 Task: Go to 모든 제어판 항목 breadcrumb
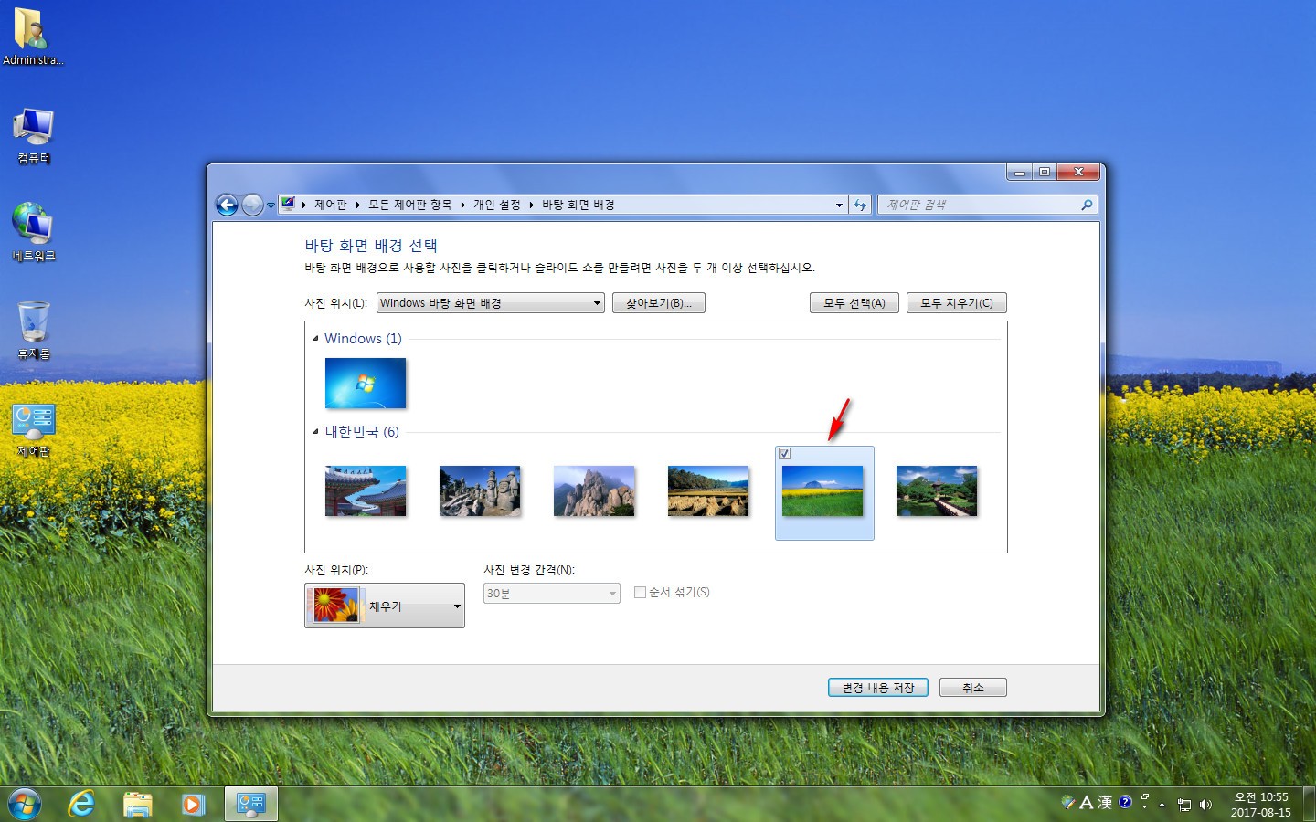click(410, 205)
